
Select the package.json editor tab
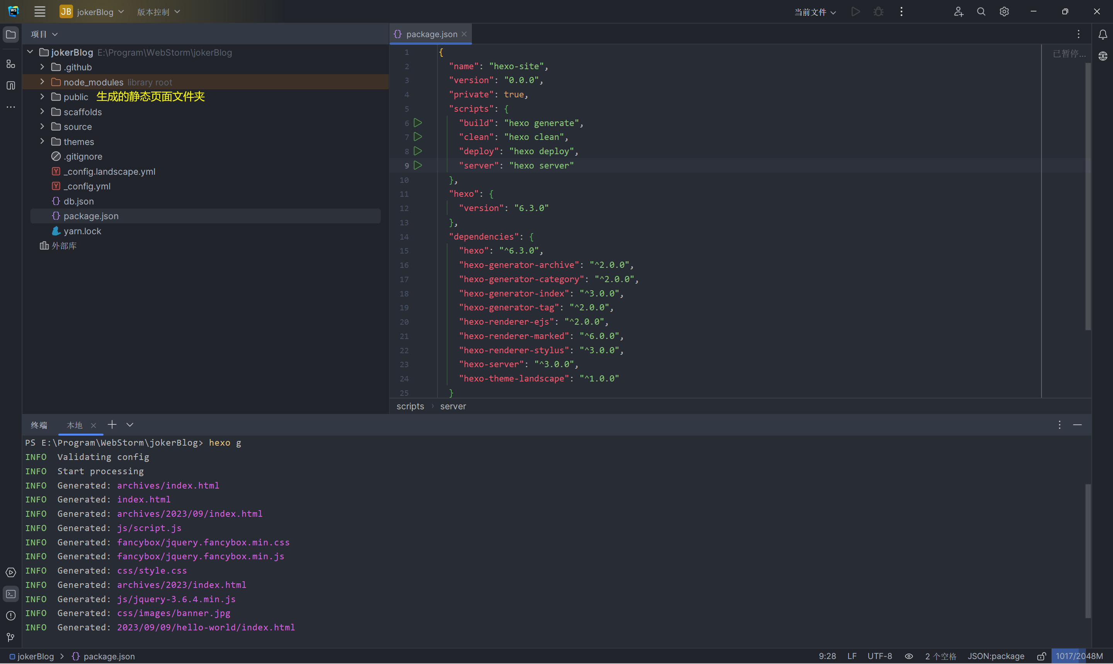pos(431,34)
